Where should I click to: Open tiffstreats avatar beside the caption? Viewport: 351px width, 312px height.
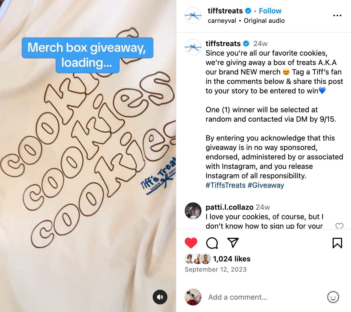(x=193, y=47)
